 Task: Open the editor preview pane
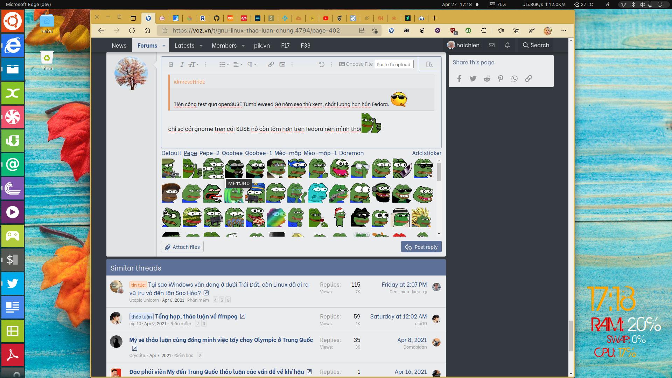point(429,64)
